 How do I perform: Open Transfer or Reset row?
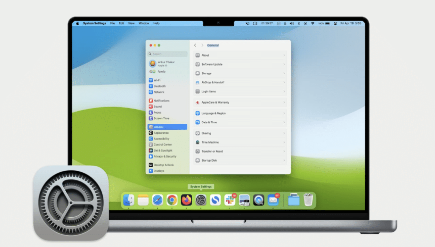(x=240, y=151)
